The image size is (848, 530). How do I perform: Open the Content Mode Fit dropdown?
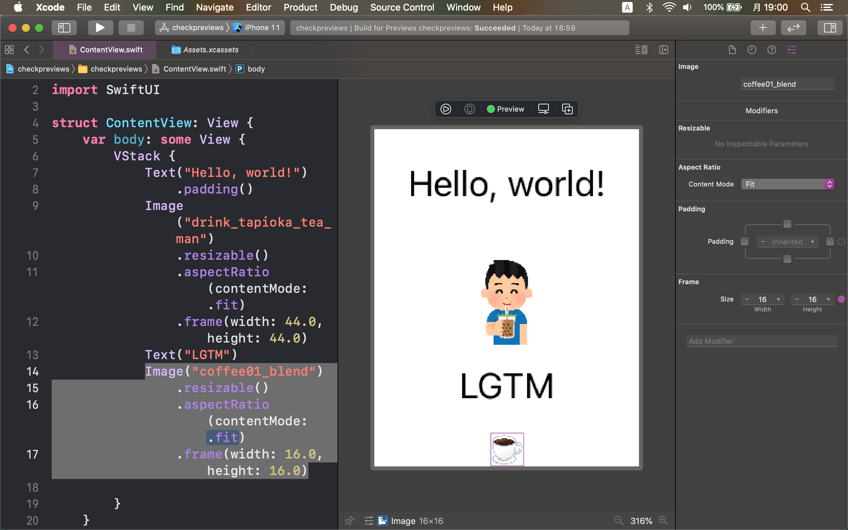coord(787,184)
